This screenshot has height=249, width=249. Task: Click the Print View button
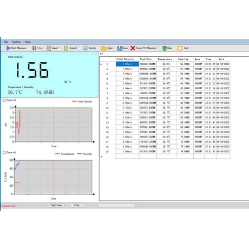click(x=56, y=205)
